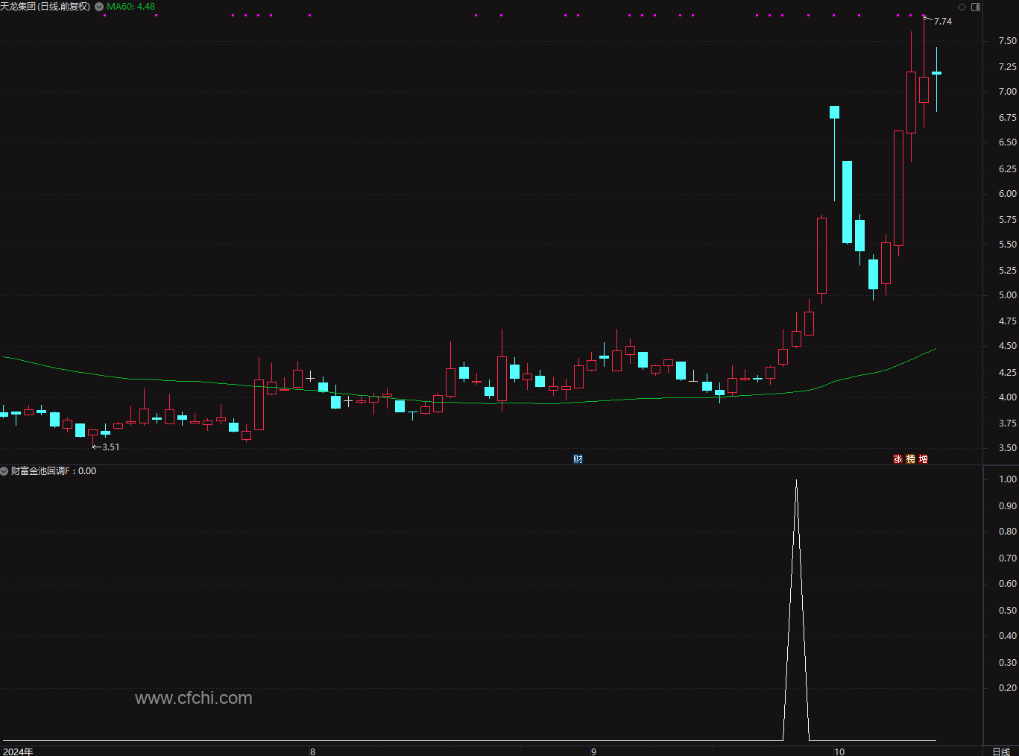The width and height of the screenshot is (1019, 756).
Task: Click the month 9 label on the time axis
Action: [593, 751]
